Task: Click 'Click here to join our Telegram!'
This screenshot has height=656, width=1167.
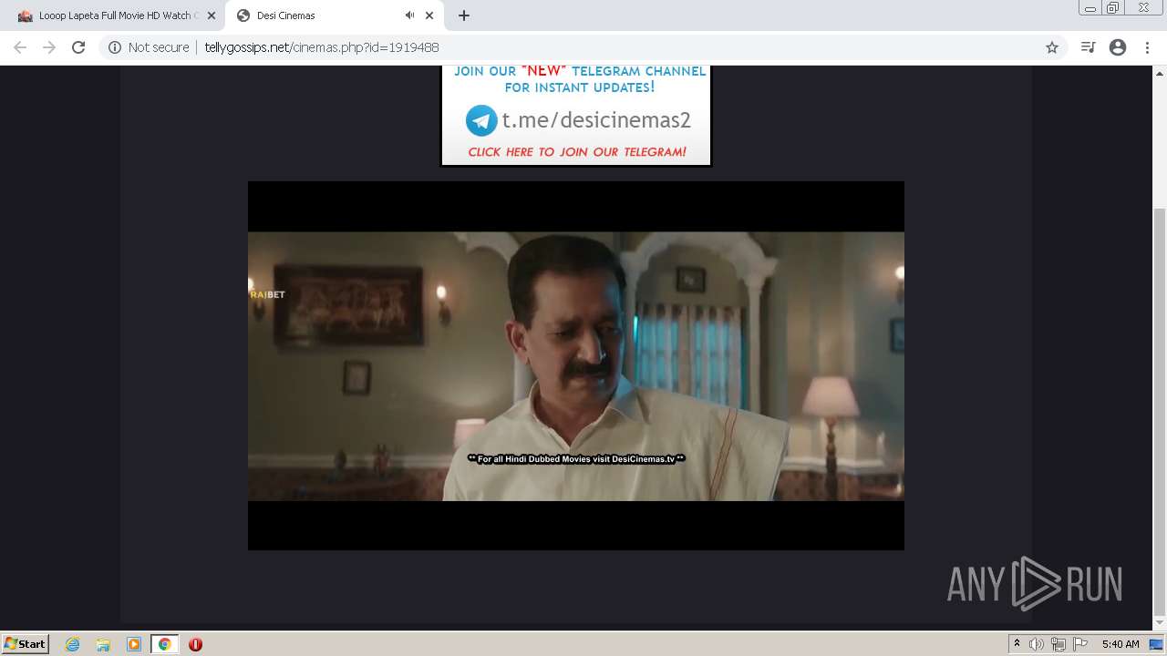Action: pyautogui.click(x=577, y=152)
